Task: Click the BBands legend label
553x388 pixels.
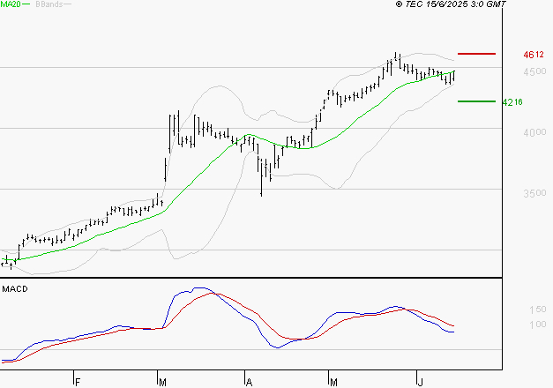Action: (49, 4)
